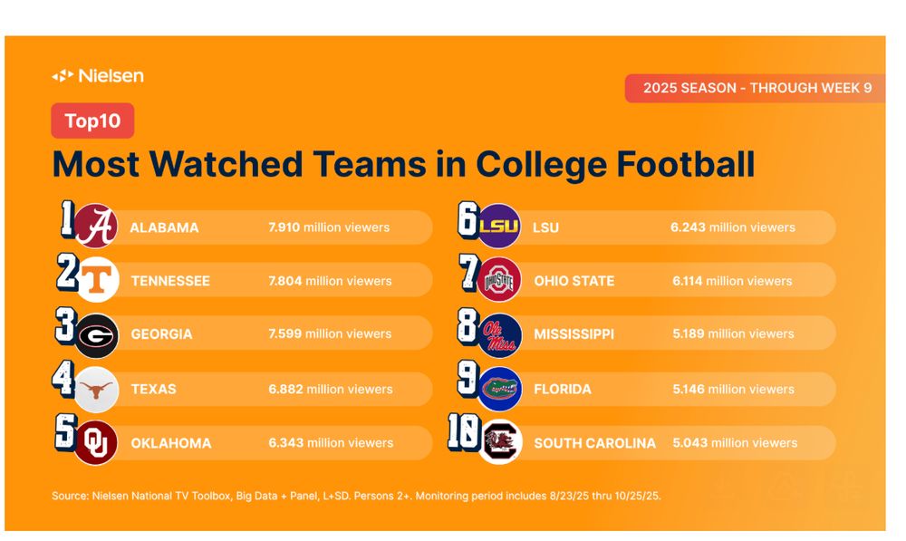The width and height of the screenshot is (906, 541).
Task: Click the purple LSU logo
Action: point(499,227)
